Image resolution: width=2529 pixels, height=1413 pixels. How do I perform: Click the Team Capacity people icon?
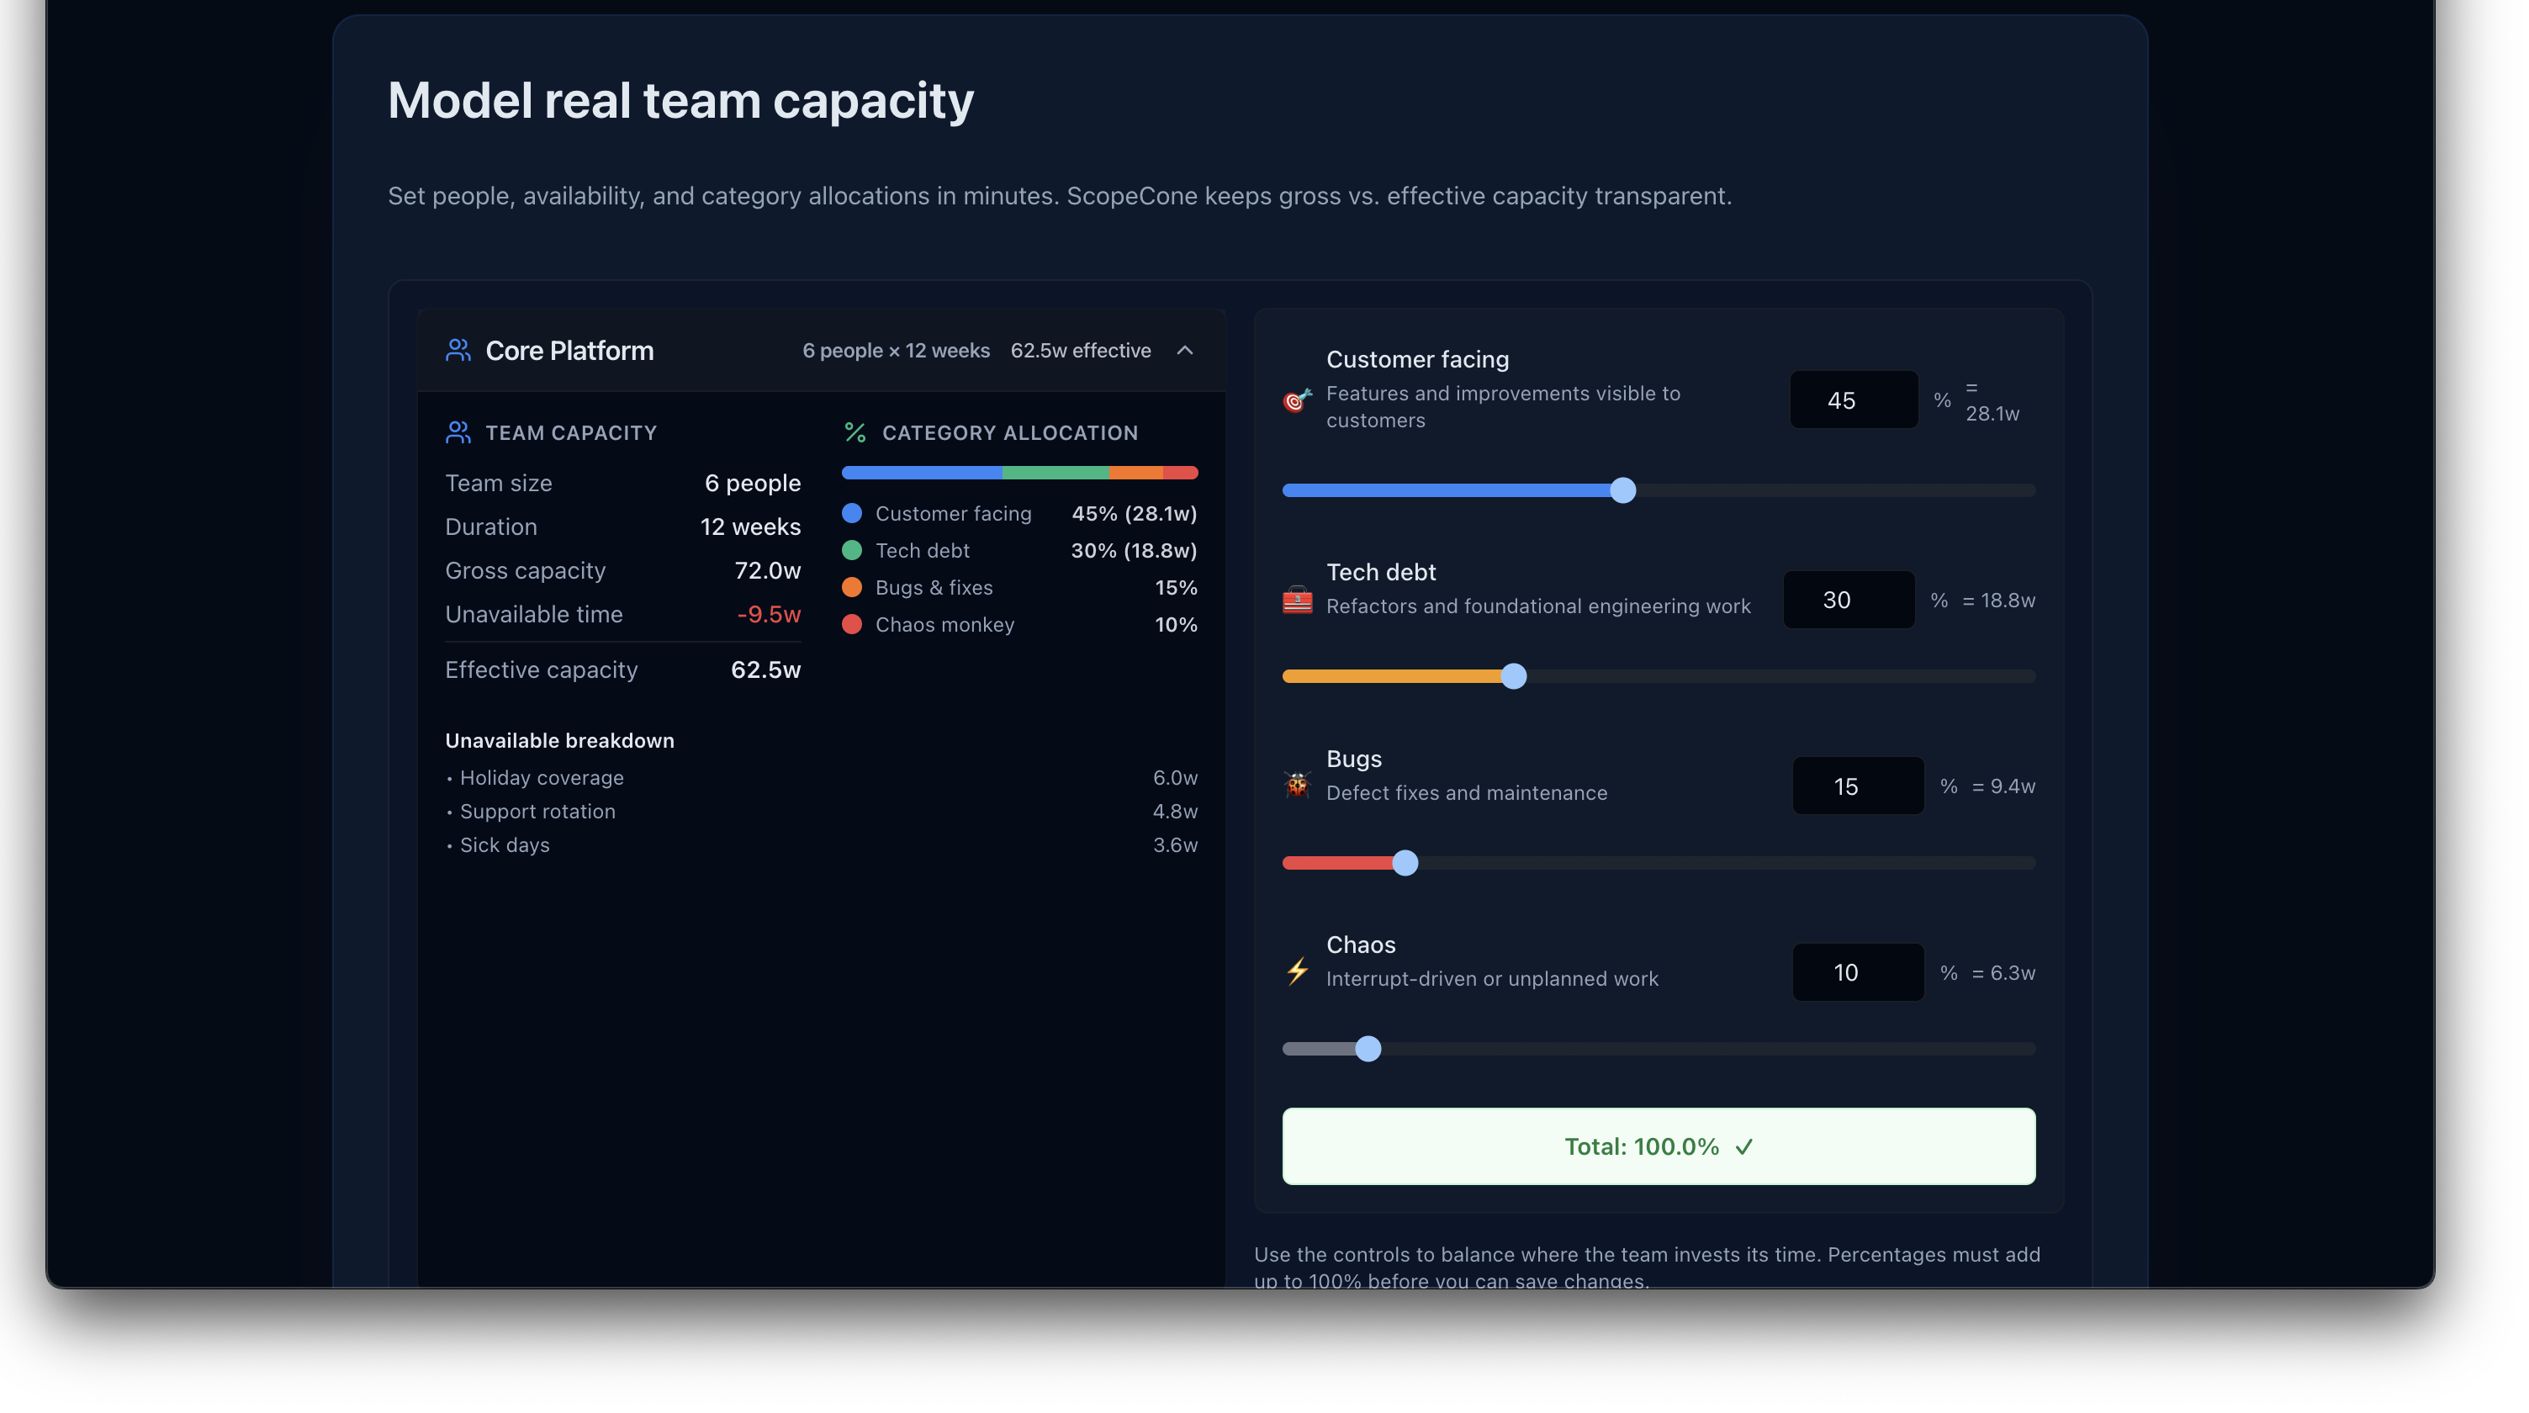click(458, 432)
